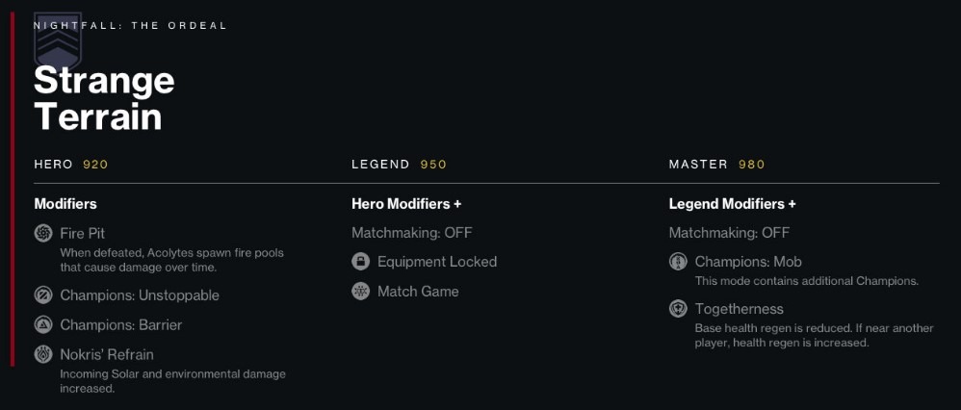The image size is (961, 410).
Task: Click the Modifiers heading under Hero
Action: click(65, 204)
